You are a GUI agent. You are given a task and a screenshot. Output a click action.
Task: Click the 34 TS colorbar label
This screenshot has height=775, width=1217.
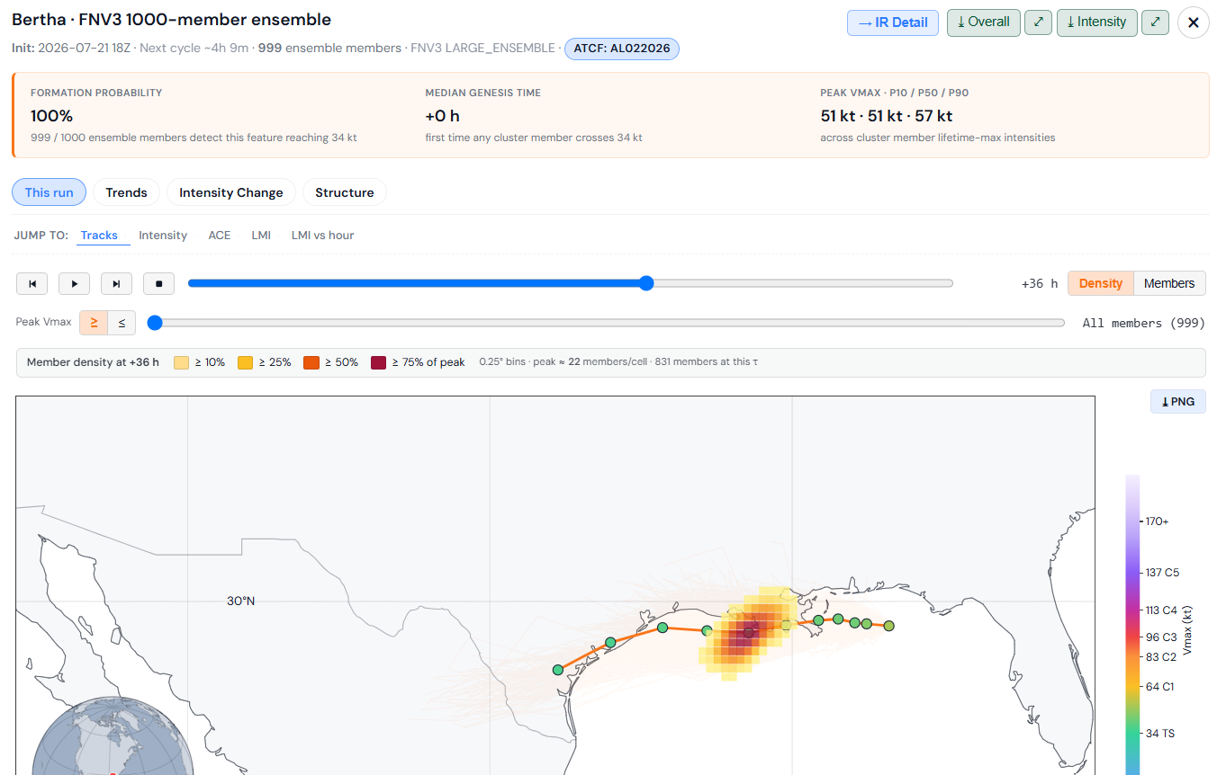click(1159, 734)
